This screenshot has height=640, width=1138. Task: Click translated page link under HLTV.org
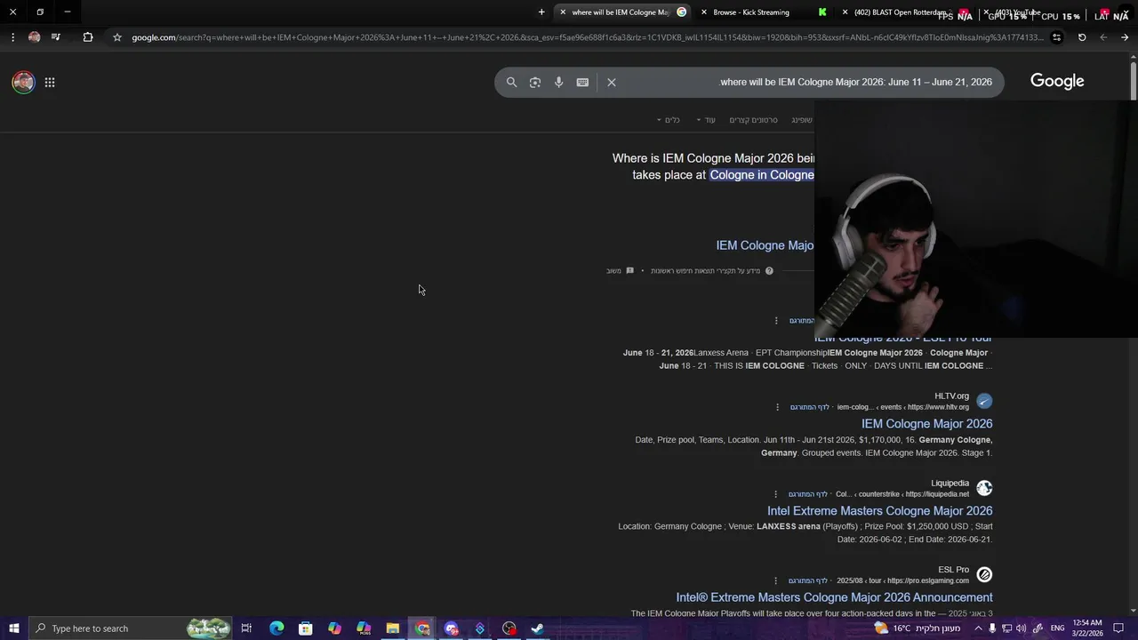tap(809, 407)
